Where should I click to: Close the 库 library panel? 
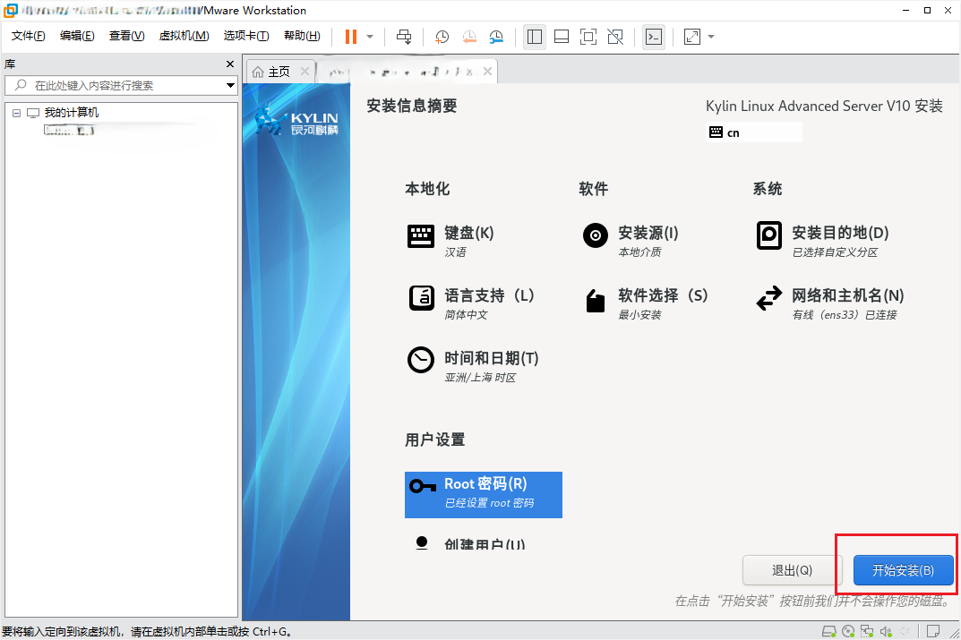pyautogui.click(x=230, y=64)
